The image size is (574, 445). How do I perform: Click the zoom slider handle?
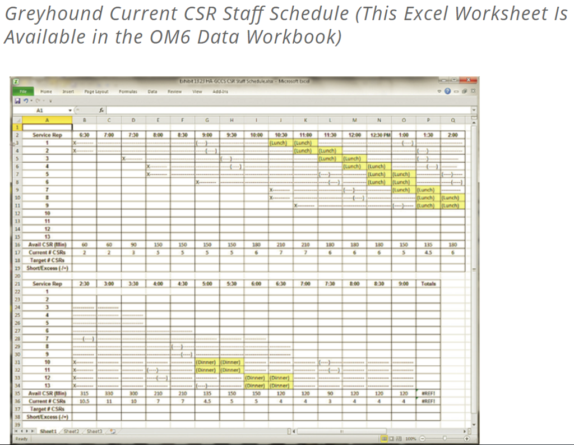tap(445, 438)
